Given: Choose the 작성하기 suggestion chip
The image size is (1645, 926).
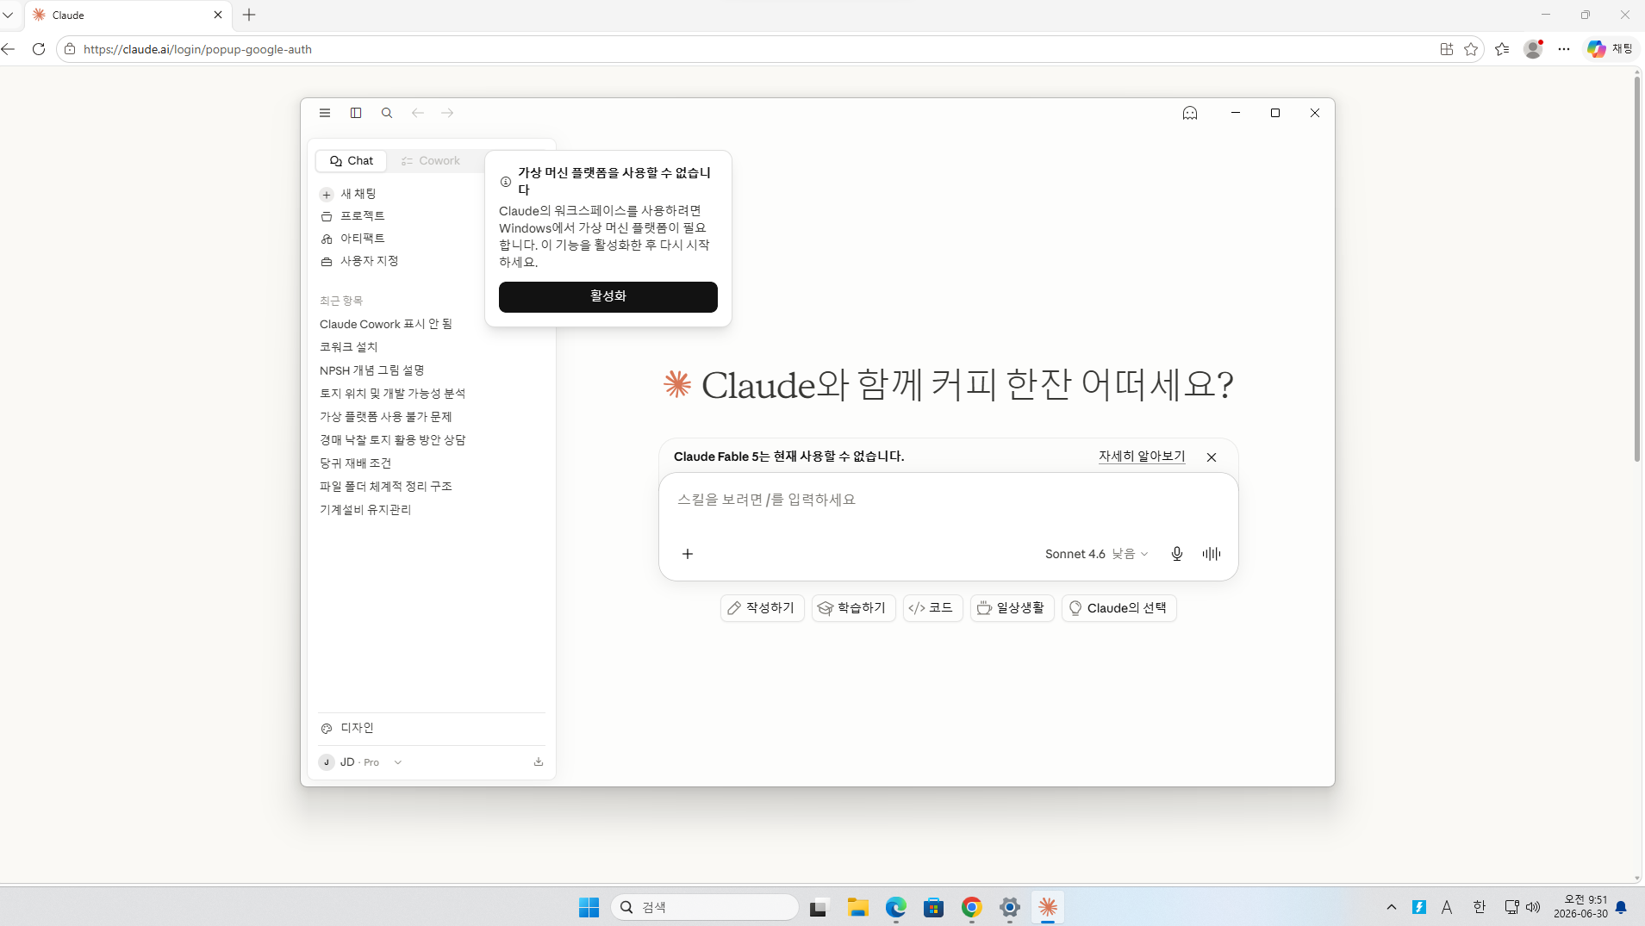Looking at the screenshot, I should (763, 608).
